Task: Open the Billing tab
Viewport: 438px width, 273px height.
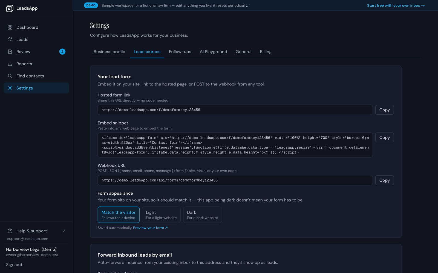Action: (x=266, y=52)
